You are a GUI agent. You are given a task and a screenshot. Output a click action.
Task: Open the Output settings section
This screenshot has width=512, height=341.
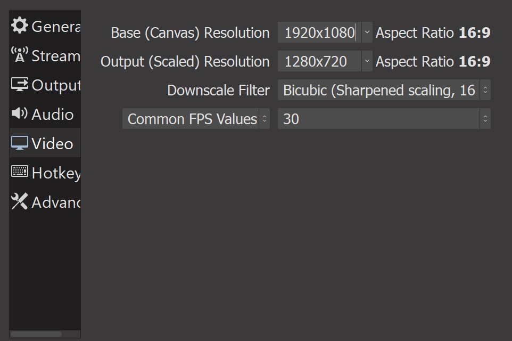(x=55, y=85)
